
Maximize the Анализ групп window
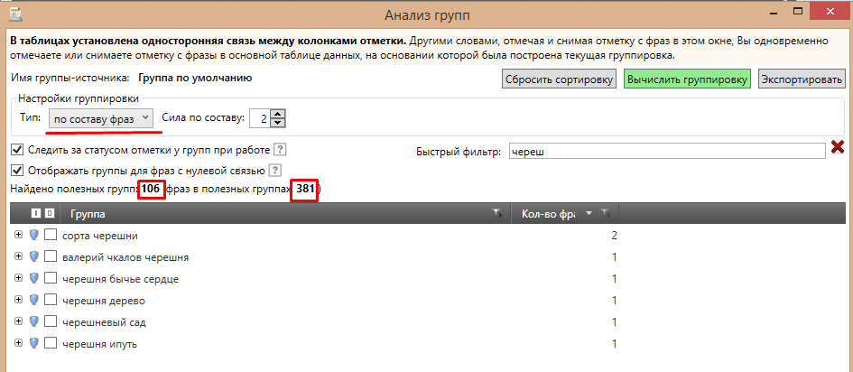point(798,11)
